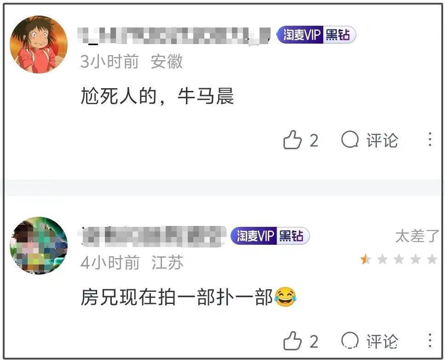Open the reply bubble on the first comment
The width and height of the screenshot is (445, 360).
350,139
